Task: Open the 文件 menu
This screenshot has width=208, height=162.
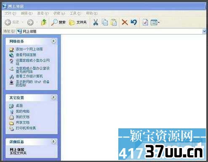Action: click(x=10, y=13)
